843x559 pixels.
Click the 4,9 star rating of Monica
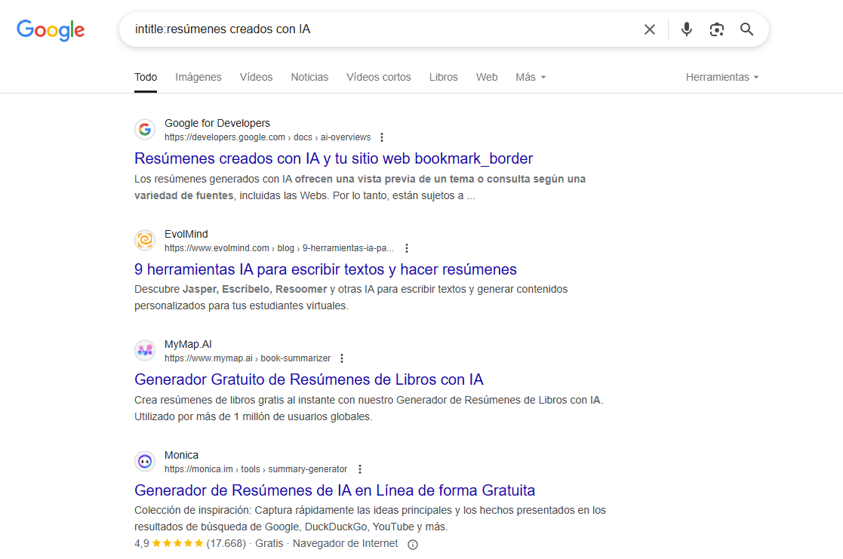tap(169, 543)
